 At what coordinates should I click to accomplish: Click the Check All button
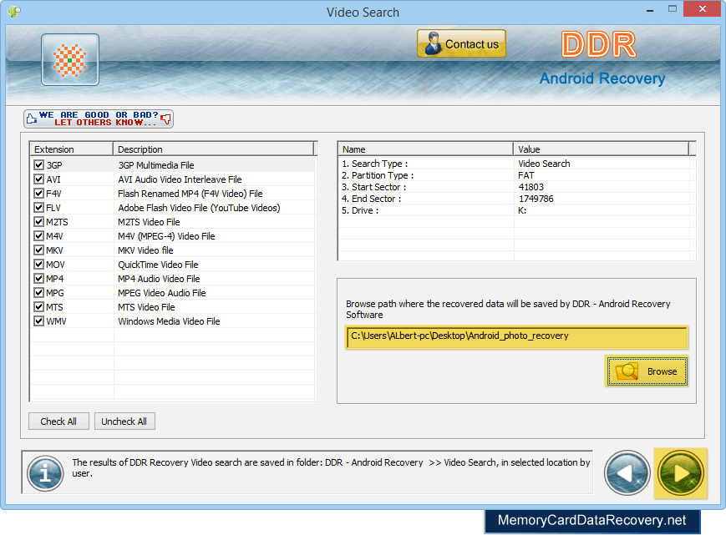[x=58, y=421]
